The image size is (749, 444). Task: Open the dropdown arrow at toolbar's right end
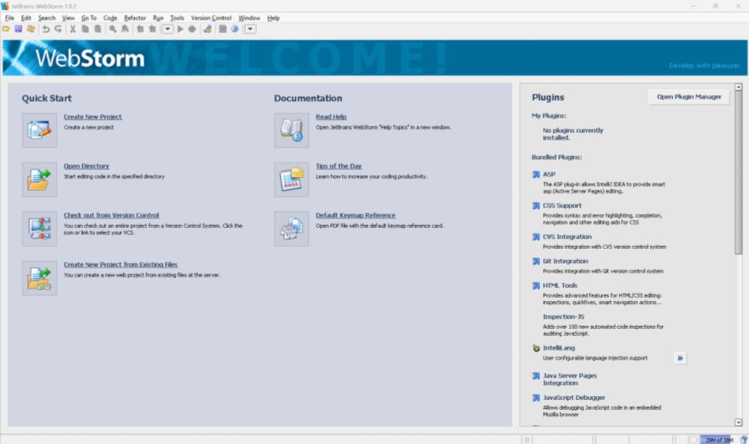pyautogui.click(x=250, y=29)
